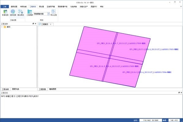Switch to the 区域网平差 ribbon tab

[x=51, y=7]
